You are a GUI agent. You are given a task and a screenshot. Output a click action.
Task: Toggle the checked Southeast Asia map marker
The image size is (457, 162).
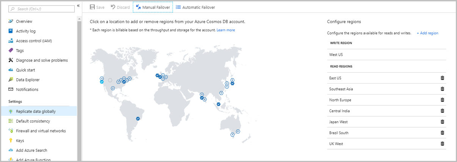(x=218, y=104)
